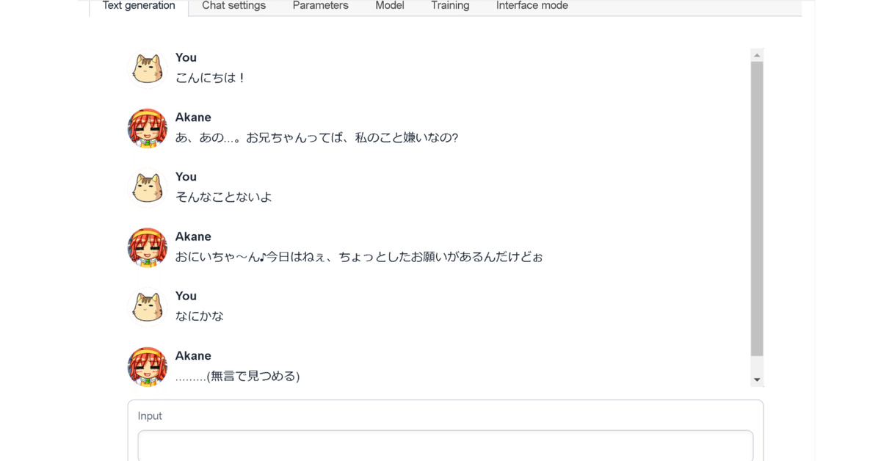The image size is (881, 461).
Task: Go to the Training tab
Action: pyautogui.click(x=450, y=7)
